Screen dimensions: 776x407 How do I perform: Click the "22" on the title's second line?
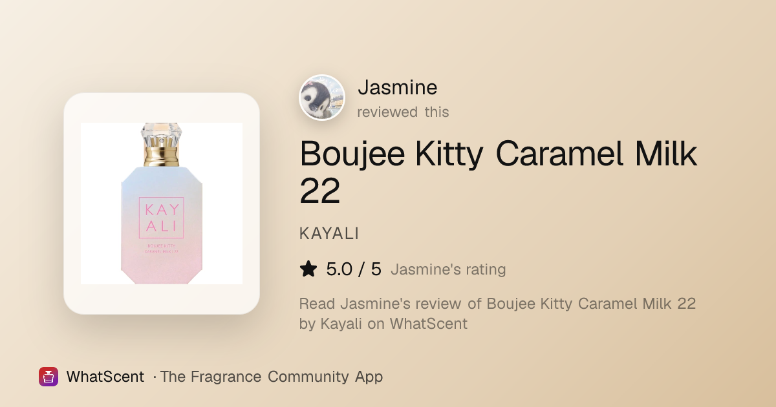coord(320,191)
